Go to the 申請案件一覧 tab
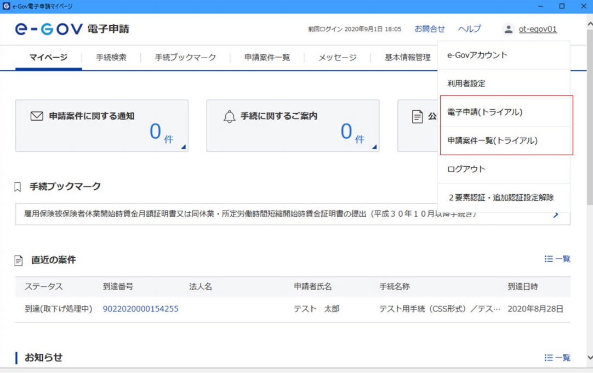Image resolution: width=593 pixels, height=373 pixels. [267, 58]
